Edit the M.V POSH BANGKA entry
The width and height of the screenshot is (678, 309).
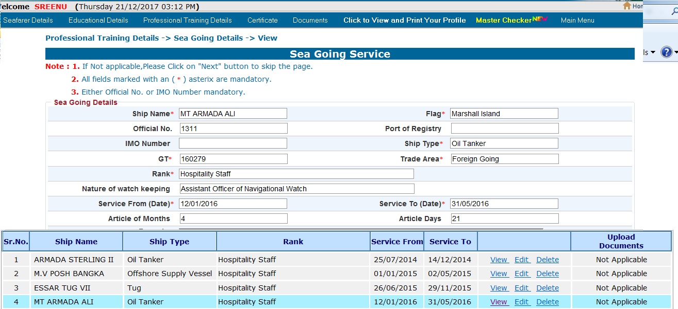point(522,274)
